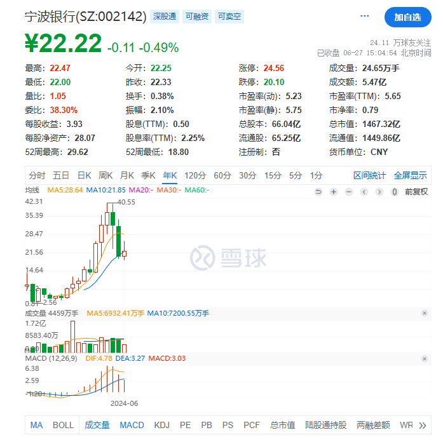Click the 涨停 value 24.56
Screen dimensions: 443x444
coord(273,68)
